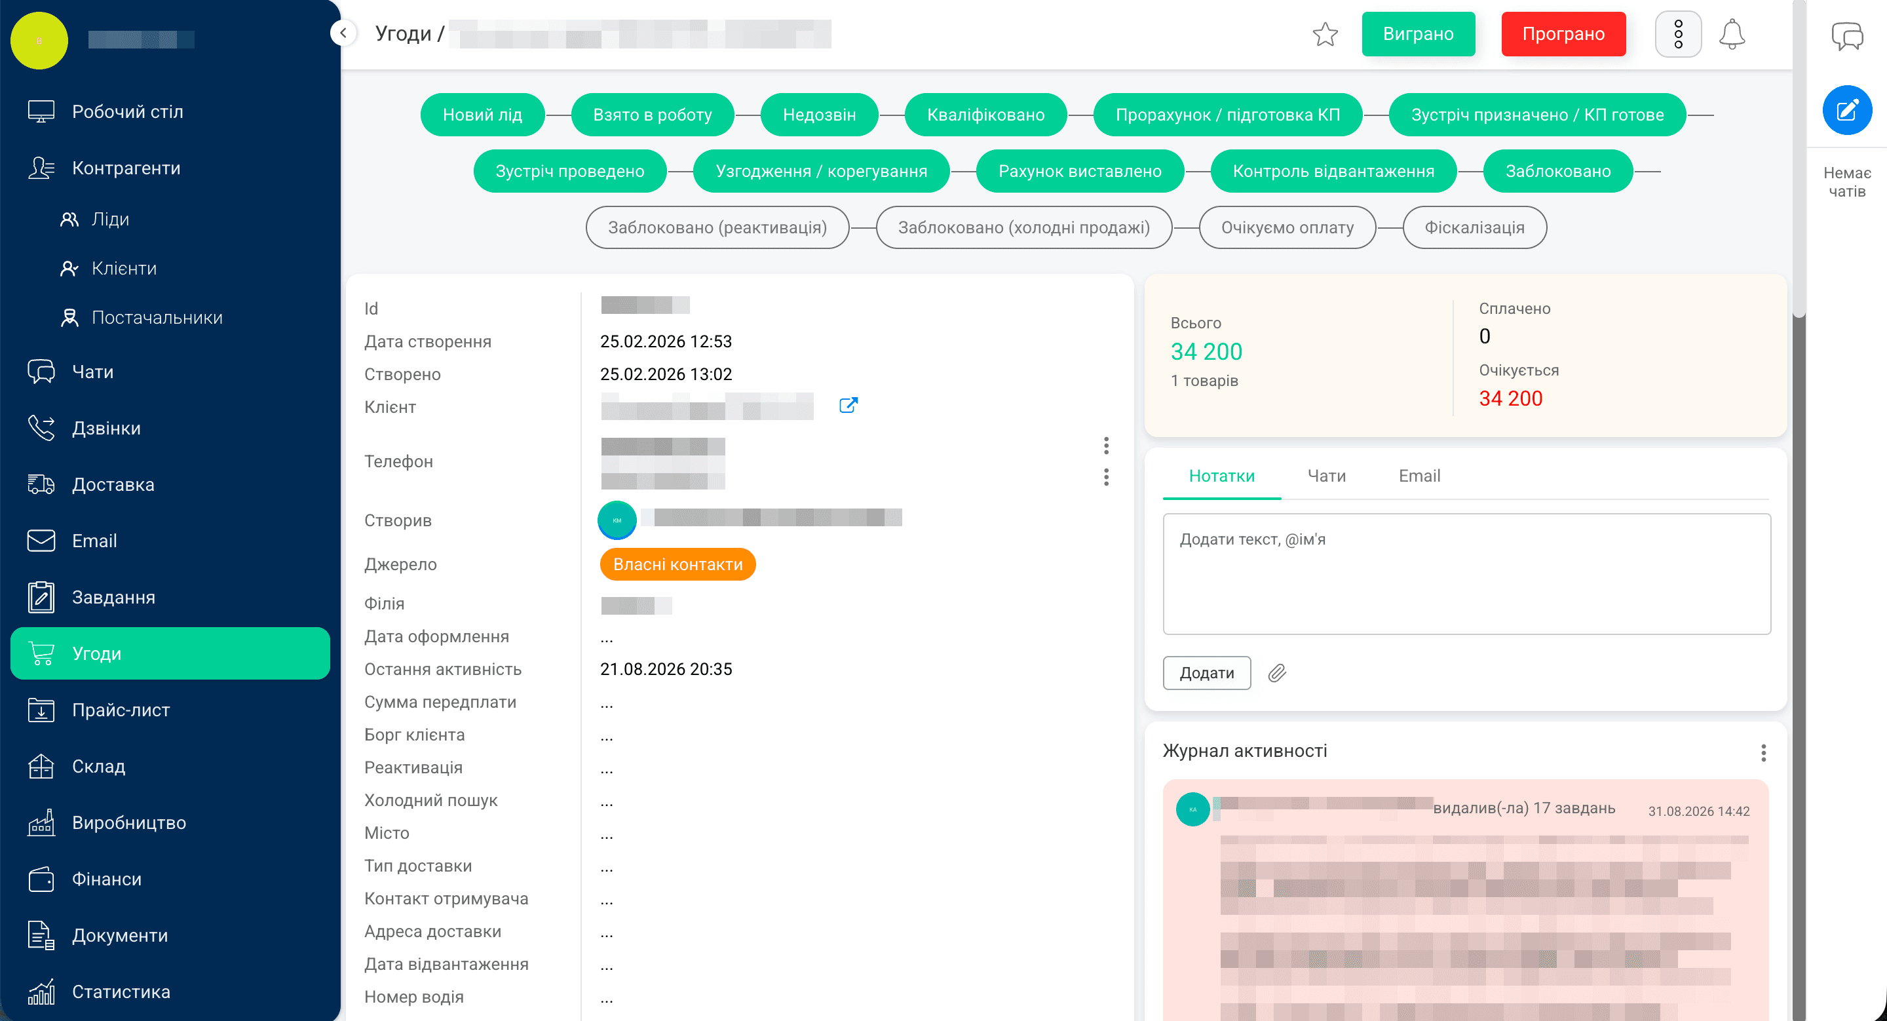Click the Виграно button
The width and height of the screenshot is (1887, 1021).
pos(1418,35)
